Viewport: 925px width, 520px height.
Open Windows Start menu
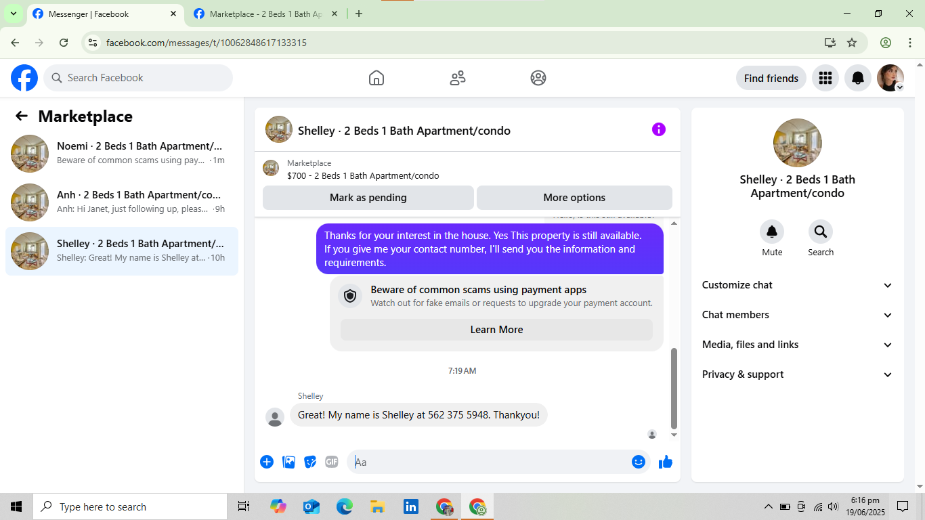(16, 506)
